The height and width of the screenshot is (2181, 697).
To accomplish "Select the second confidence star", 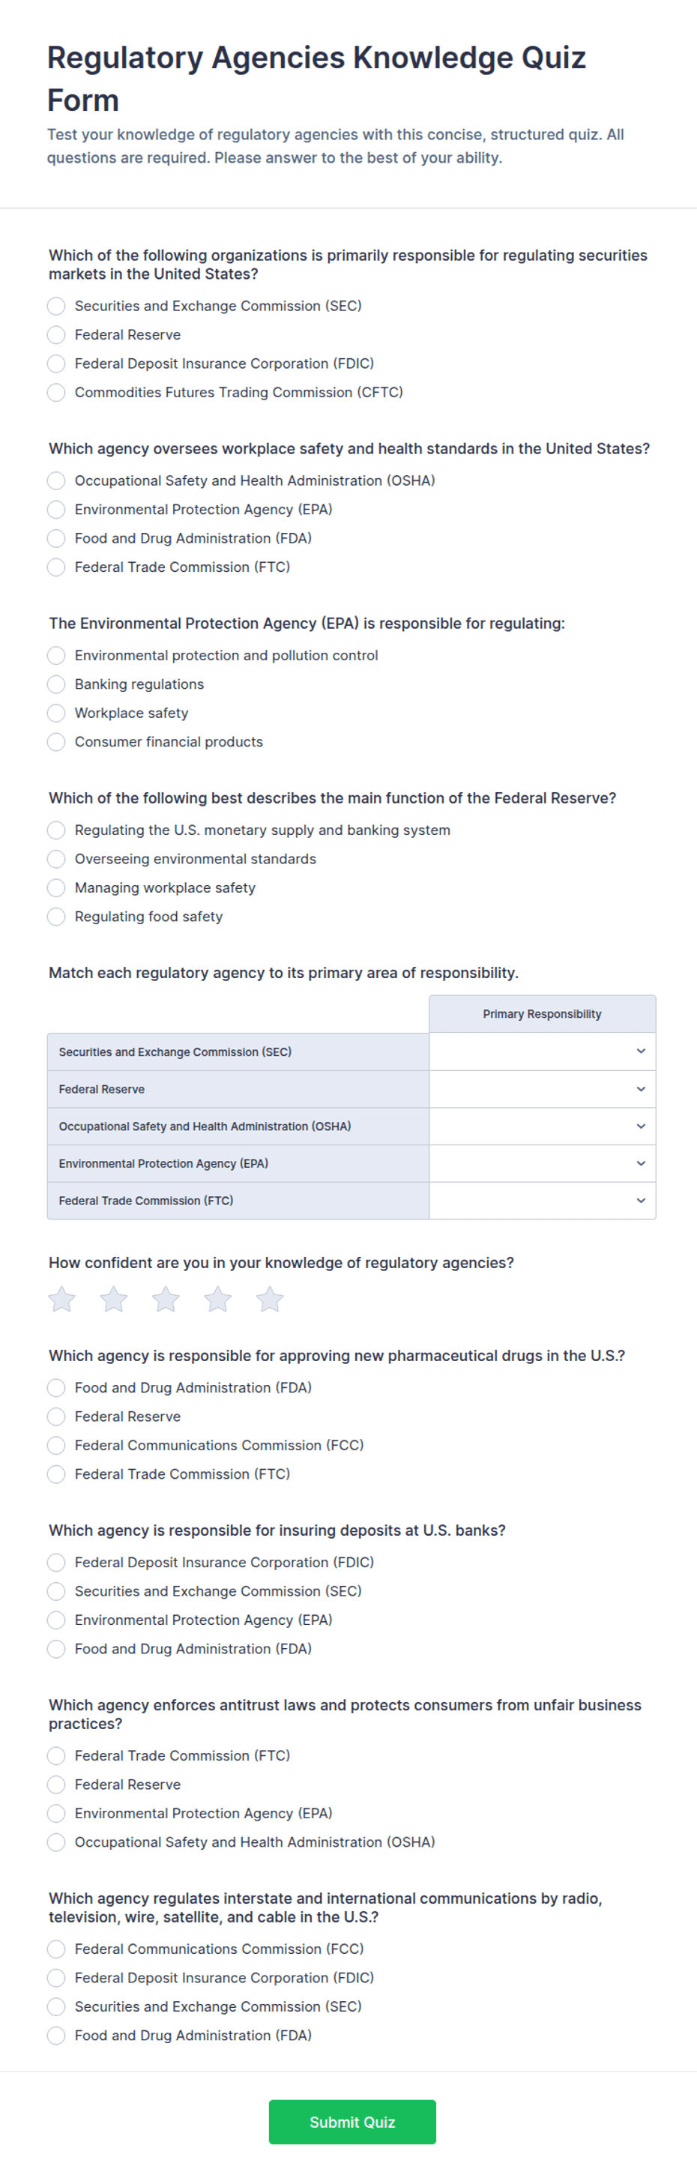I will coord(113,1298).
